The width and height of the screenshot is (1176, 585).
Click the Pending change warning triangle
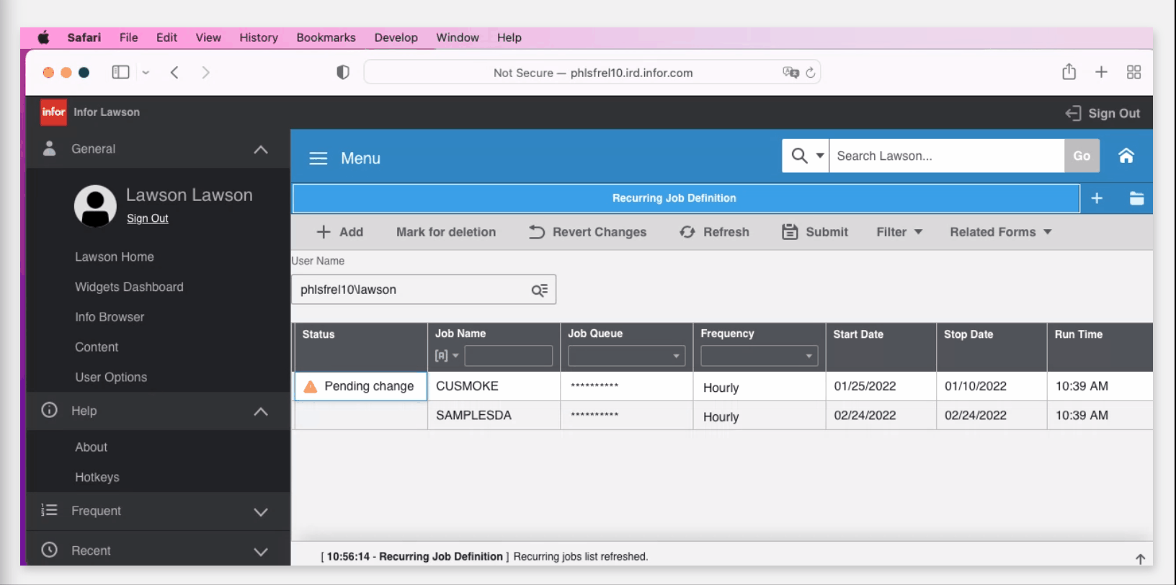pos(311,387)
